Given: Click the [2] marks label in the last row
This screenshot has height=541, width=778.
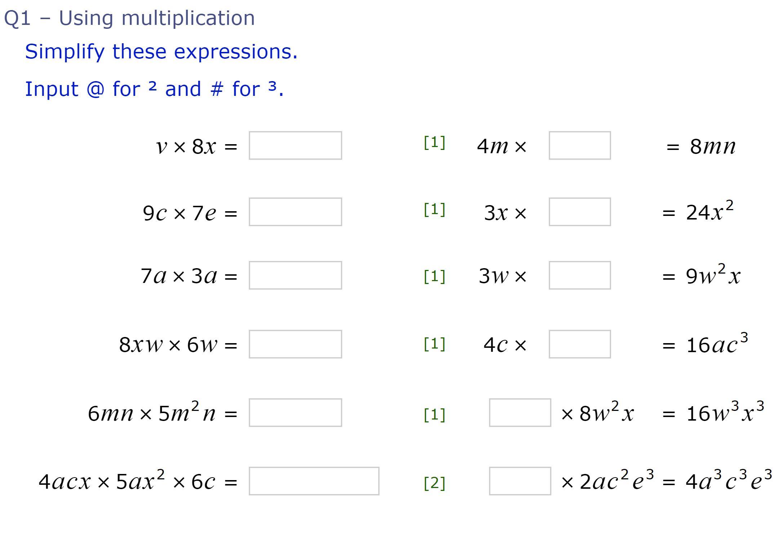Looking at the screenshot, I should [x=434, y=483].
